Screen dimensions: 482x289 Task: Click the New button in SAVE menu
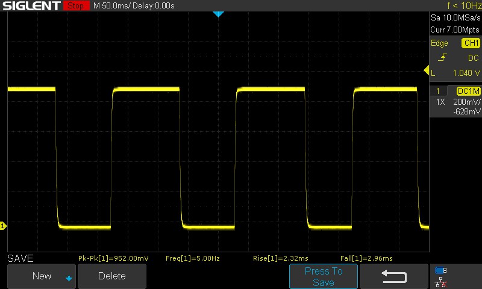click(42, 276)
